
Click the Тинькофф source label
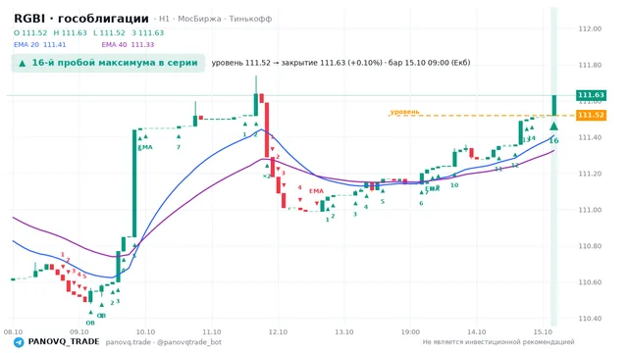coord(250,19)
